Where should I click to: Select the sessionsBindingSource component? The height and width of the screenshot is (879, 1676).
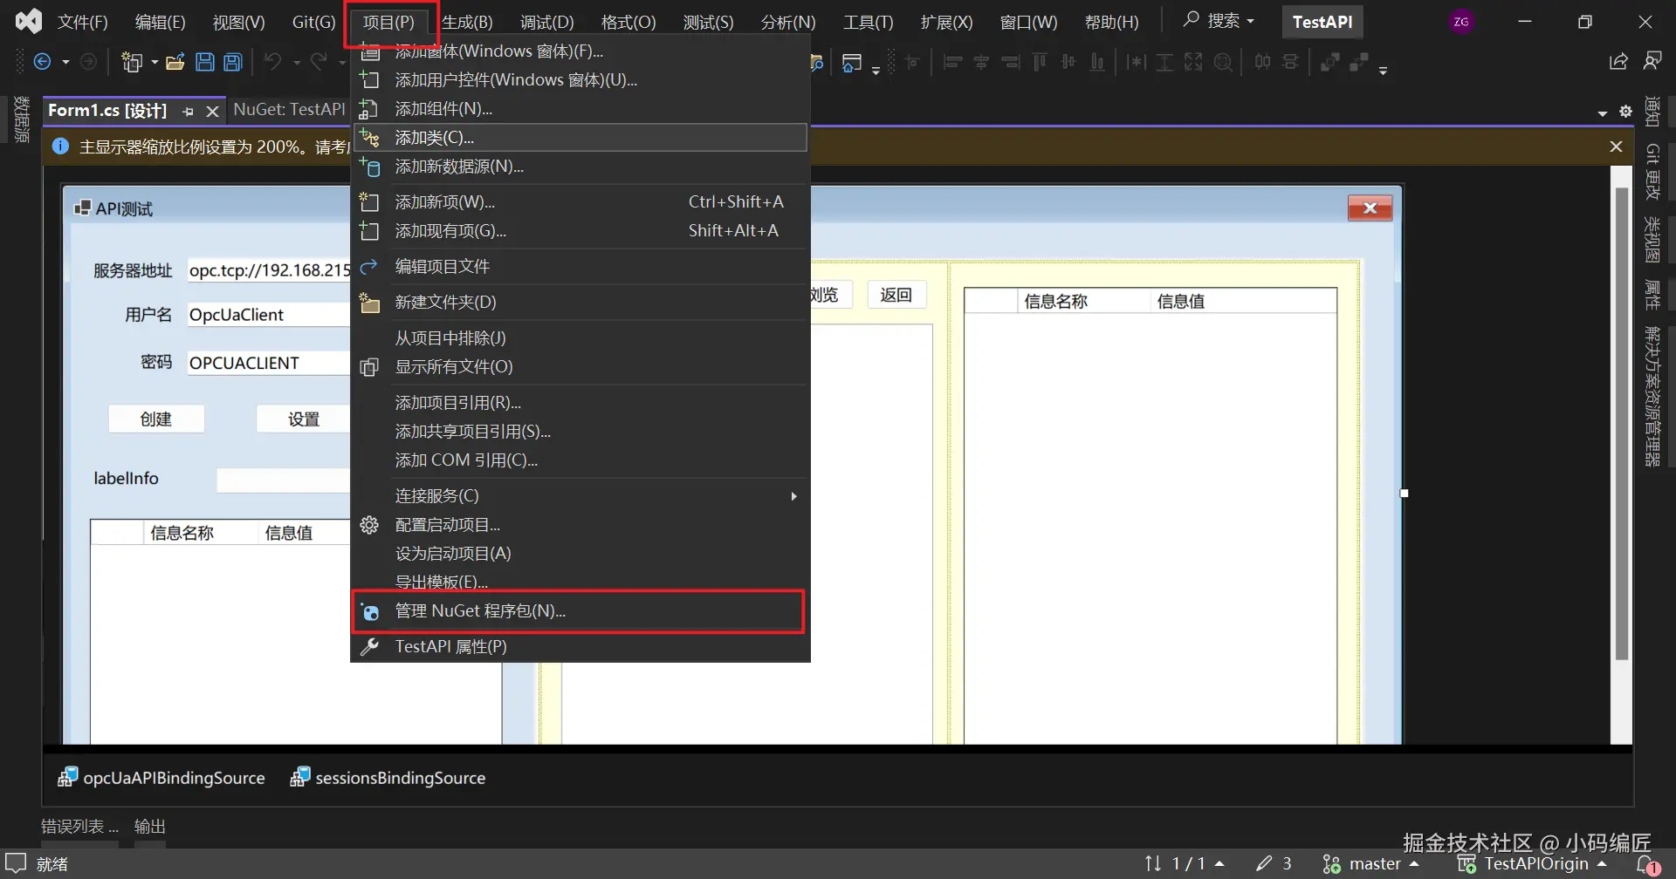pyautogui.click(x=388, y=778)
